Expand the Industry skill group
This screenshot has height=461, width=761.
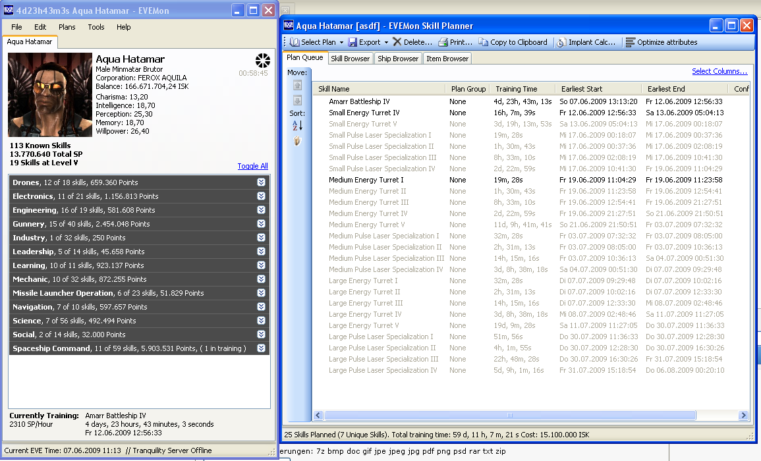[x=261, y=238]
